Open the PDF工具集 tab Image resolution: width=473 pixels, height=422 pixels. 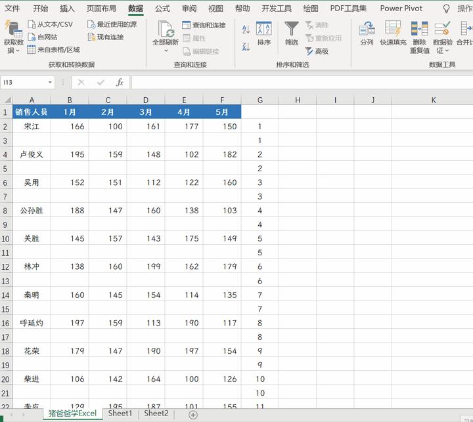[x=348, y=9]
